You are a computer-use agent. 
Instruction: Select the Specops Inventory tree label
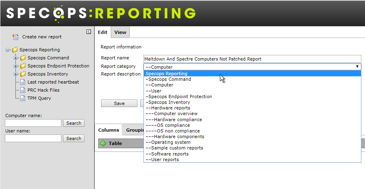click(x=48, y=74)
